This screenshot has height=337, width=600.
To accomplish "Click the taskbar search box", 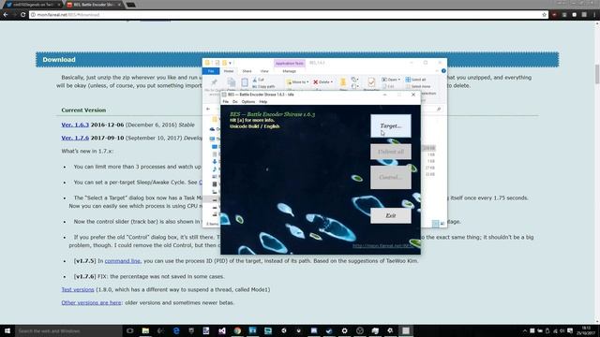I will click(x=68, y=330).
